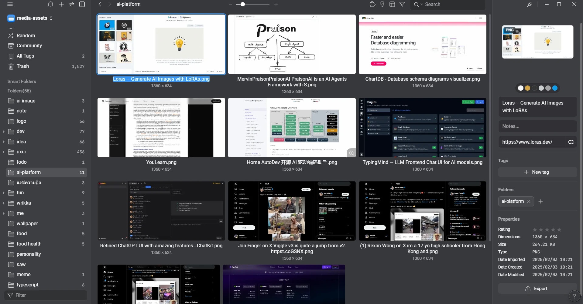The width and height of the screenshot is (583, 304).
Task: Select the ai image folder
Action: click(x=46, y=101)
